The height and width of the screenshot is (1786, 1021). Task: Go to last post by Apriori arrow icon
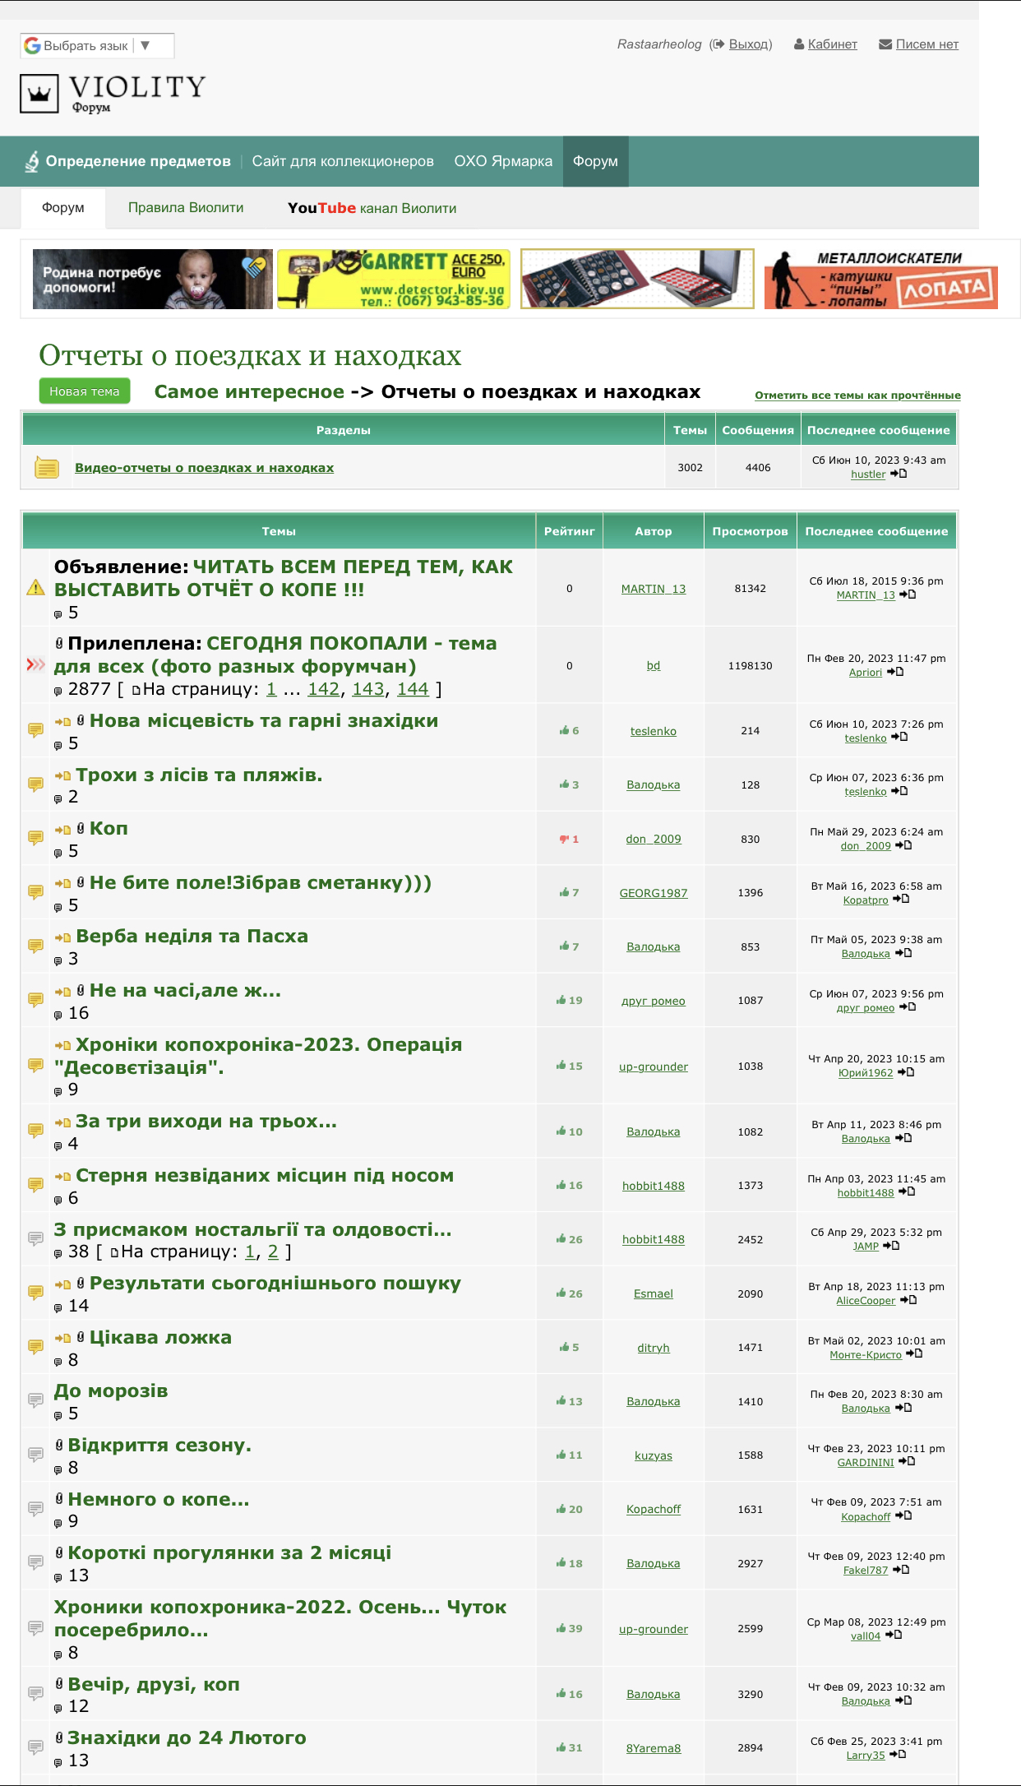895,672
